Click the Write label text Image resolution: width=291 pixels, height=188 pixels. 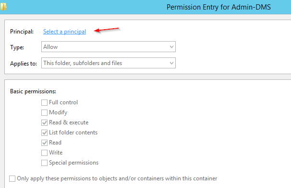click(x=56, y=153)
